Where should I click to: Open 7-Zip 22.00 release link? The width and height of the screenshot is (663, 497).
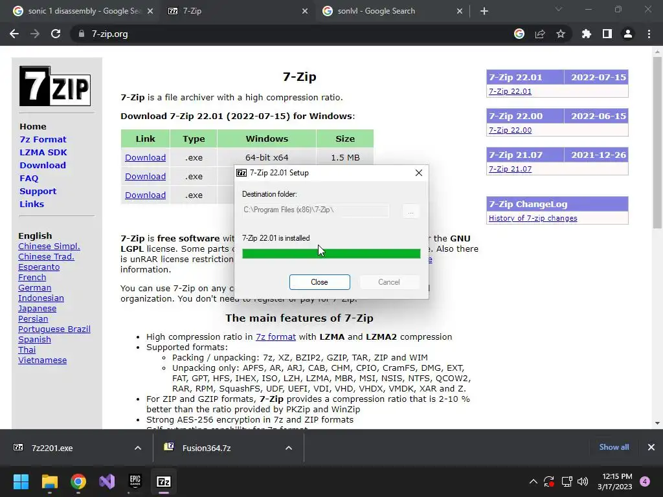pos(510,130)
